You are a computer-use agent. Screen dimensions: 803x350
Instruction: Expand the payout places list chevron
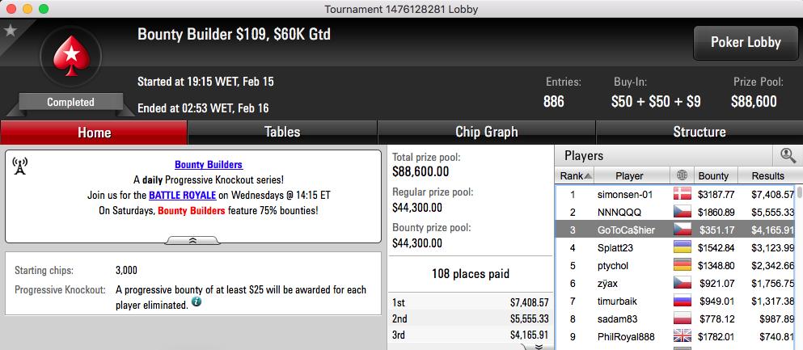(539, 347)
